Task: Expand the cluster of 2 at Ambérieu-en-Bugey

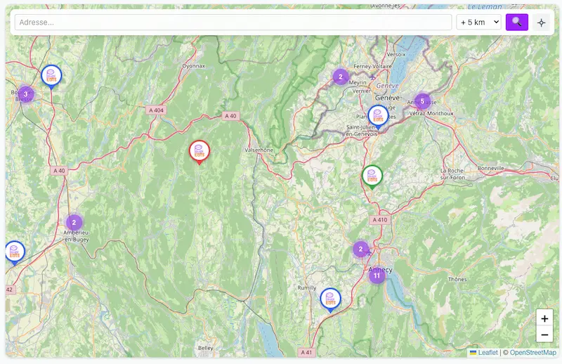Action: 74,223
